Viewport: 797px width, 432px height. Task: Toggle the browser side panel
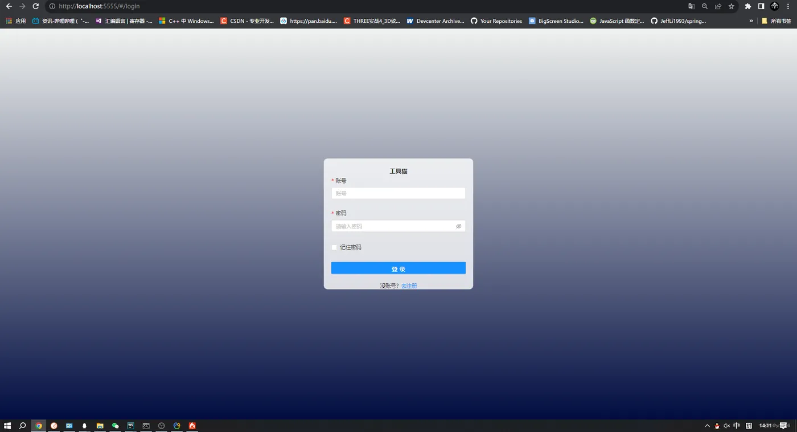pyautogui.click(x=761, y=6)
